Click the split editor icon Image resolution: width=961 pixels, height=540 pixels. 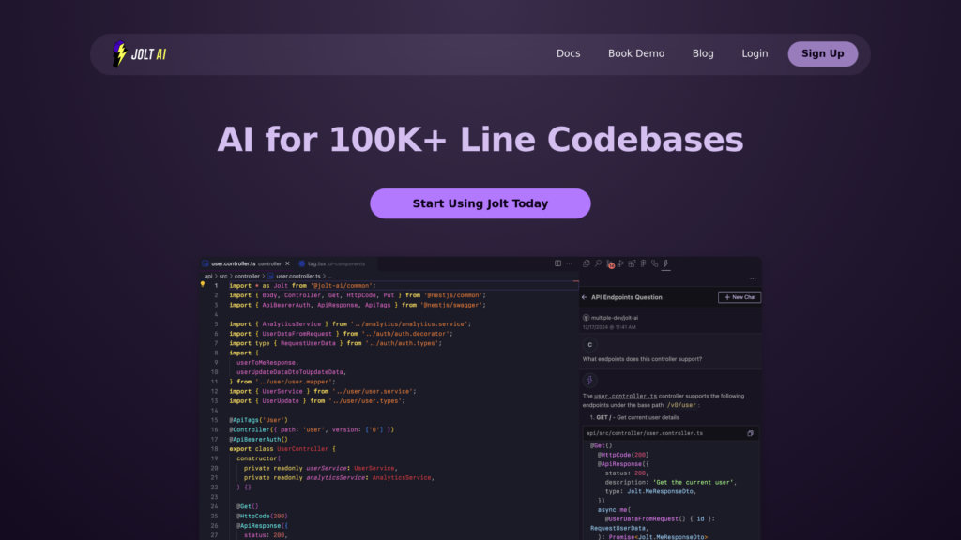[x=557, y=263]
